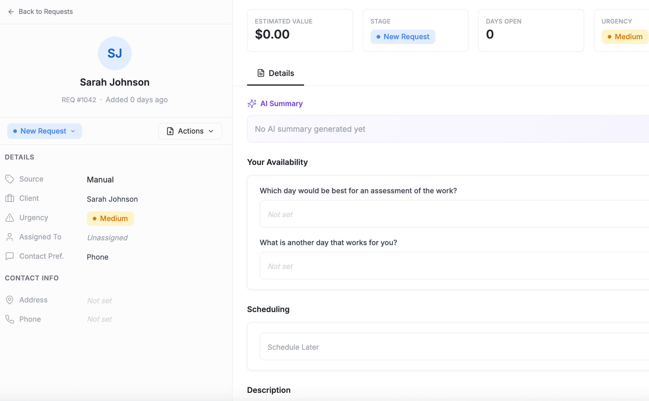Click the New Request dropdown chevron
The image size is (649, 401).
(73, 131)
